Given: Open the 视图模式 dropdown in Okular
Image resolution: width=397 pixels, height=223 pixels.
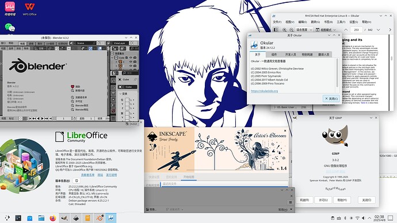Looking at the screenshot, I should [326, 30].
